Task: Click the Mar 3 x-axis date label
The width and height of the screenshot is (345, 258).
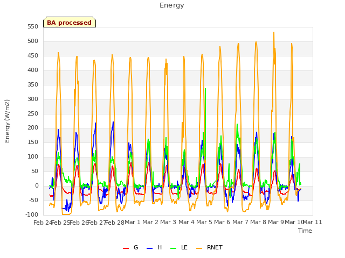Action: click(x=168, y=223)
